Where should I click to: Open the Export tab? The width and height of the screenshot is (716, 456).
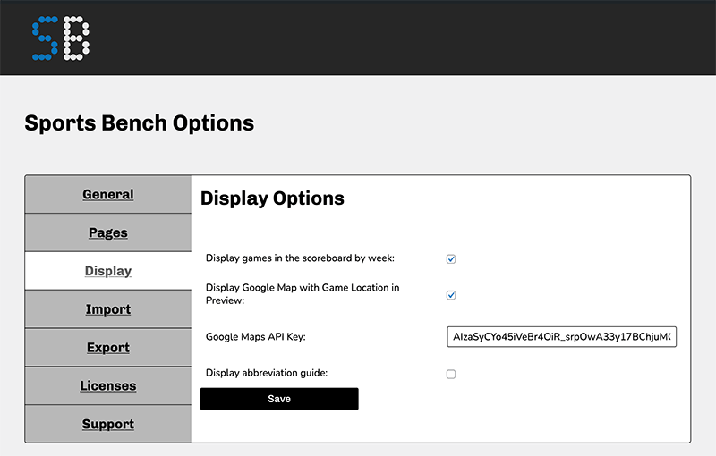(x=108, y=348)
